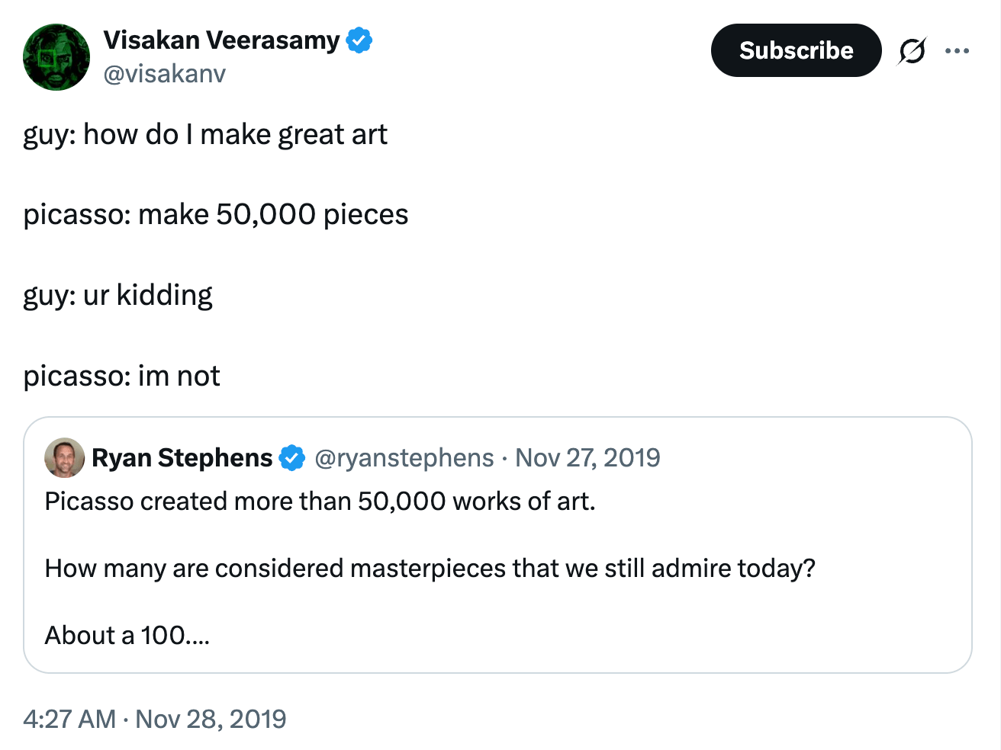Open Ryan Stephens' avatar in quoted tweet
Image resolution: width=1001 pixels, height=750 pixels.
coord(63,457)
